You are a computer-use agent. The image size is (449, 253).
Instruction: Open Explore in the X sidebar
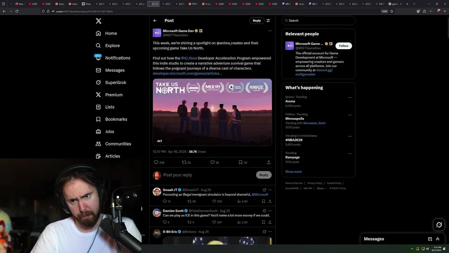(x=108, y=46)
